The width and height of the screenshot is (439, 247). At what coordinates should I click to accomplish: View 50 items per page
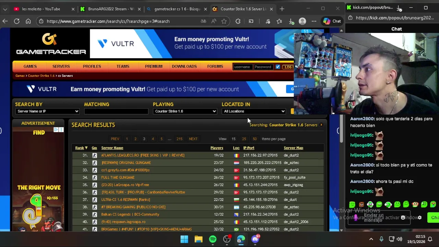click(x=254, y=139)
